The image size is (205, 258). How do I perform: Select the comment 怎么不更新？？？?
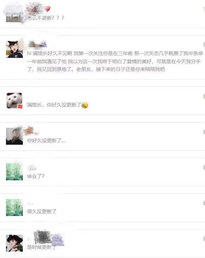[x=46, y=18]
